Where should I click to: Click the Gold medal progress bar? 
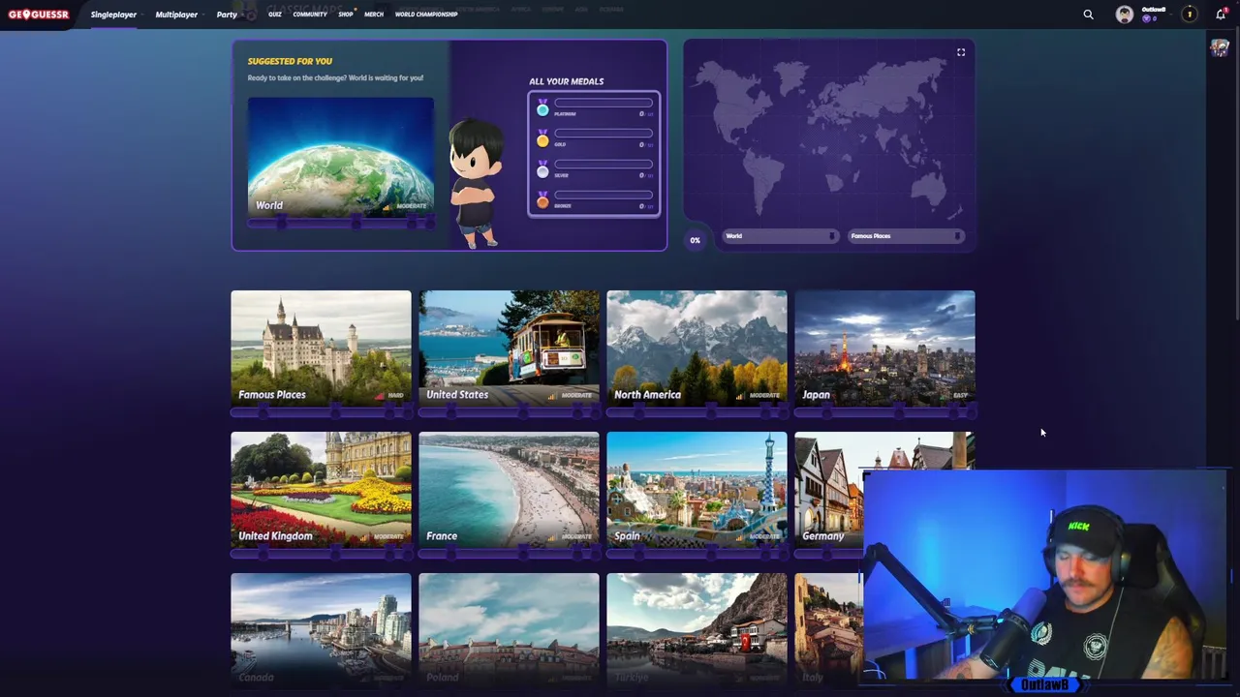pos(604,134)
